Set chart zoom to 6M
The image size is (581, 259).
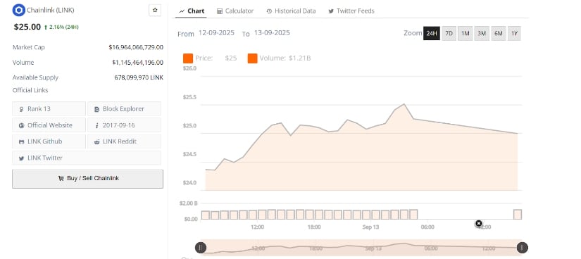[x=499, y=33]
